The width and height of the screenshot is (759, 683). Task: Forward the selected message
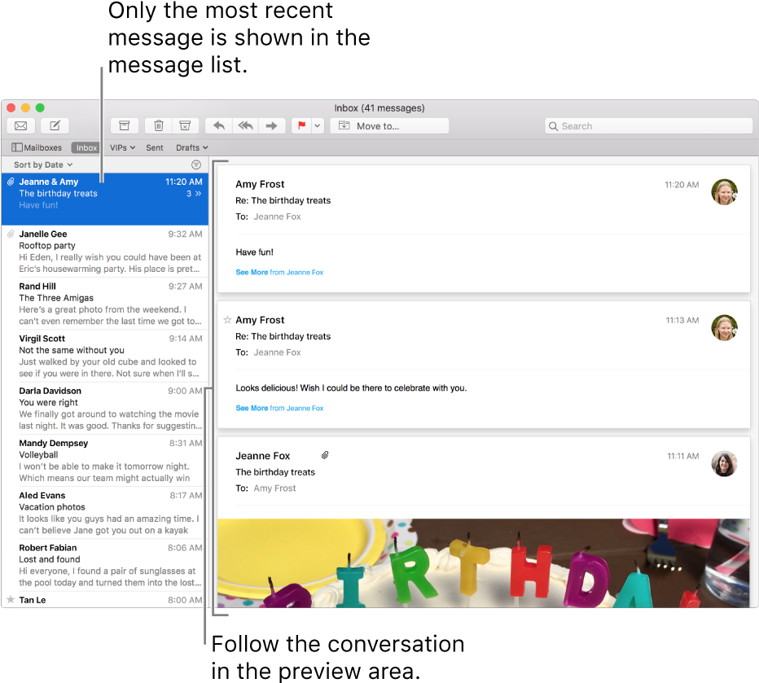click(x=271, y=125)
